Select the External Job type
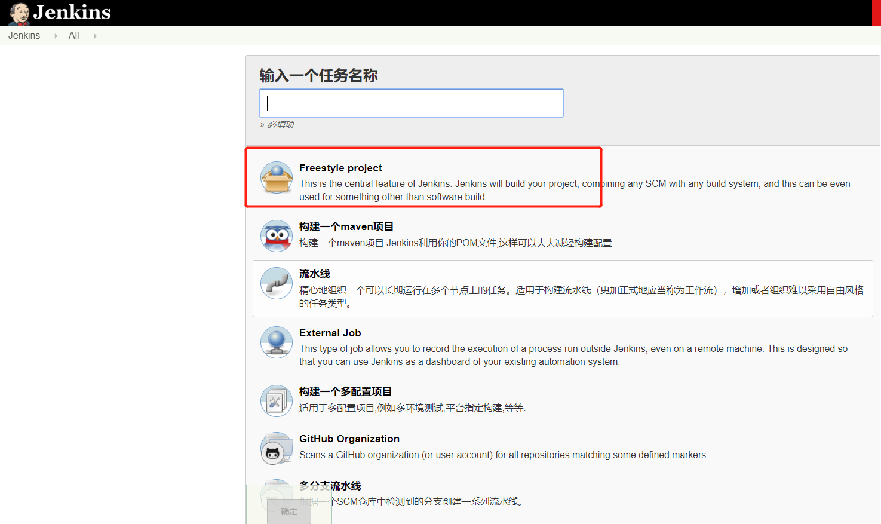 [x=330, y=332]
